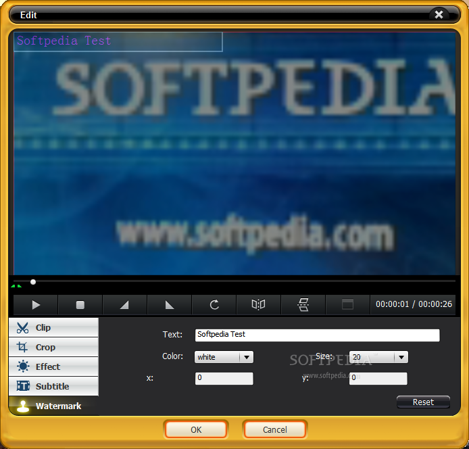The height and width of the screenshot is (449, 469).
Task: Flip the video horizontally
Action: (258, 305)
